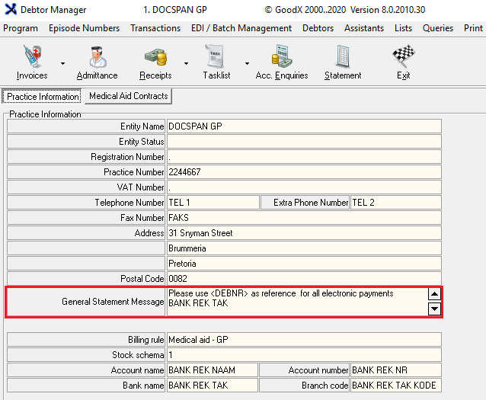Viewport: 486px width, 400px height.
Task: Expand the Invoices dropdown arrow
Action: 62,64
